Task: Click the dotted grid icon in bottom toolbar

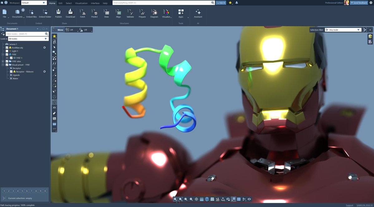Action: [196, 199]
